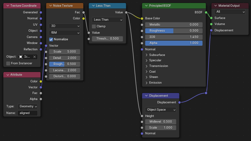Viewport: 251px width, 141px height.
Task: Click the Camera output socket
Action: (x=41, y=37)
